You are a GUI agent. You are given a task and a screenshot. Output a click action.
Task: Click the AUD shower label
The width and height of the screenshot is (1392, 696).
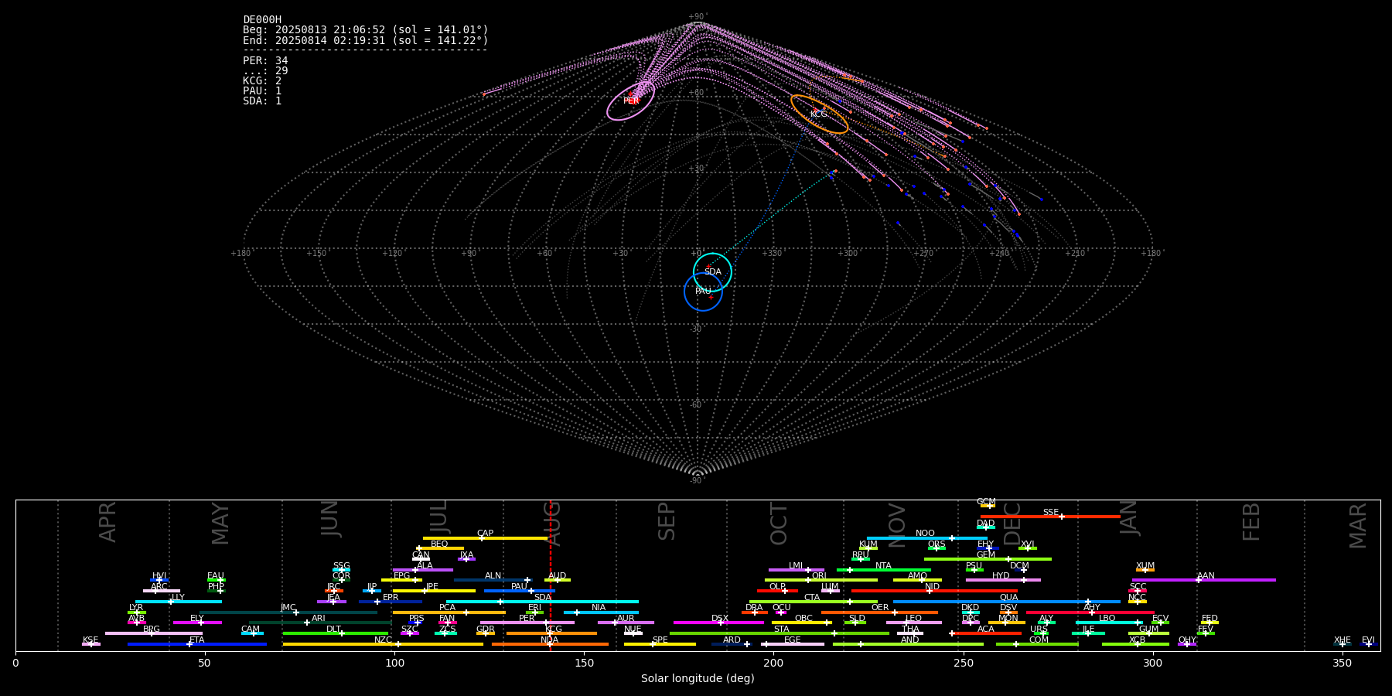pyautogui.click(x=557, y=576)
